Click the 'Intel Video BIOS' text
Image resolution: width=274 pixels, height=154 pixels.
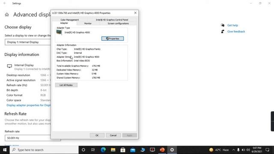pyautogui.click(x=82, y=61)
